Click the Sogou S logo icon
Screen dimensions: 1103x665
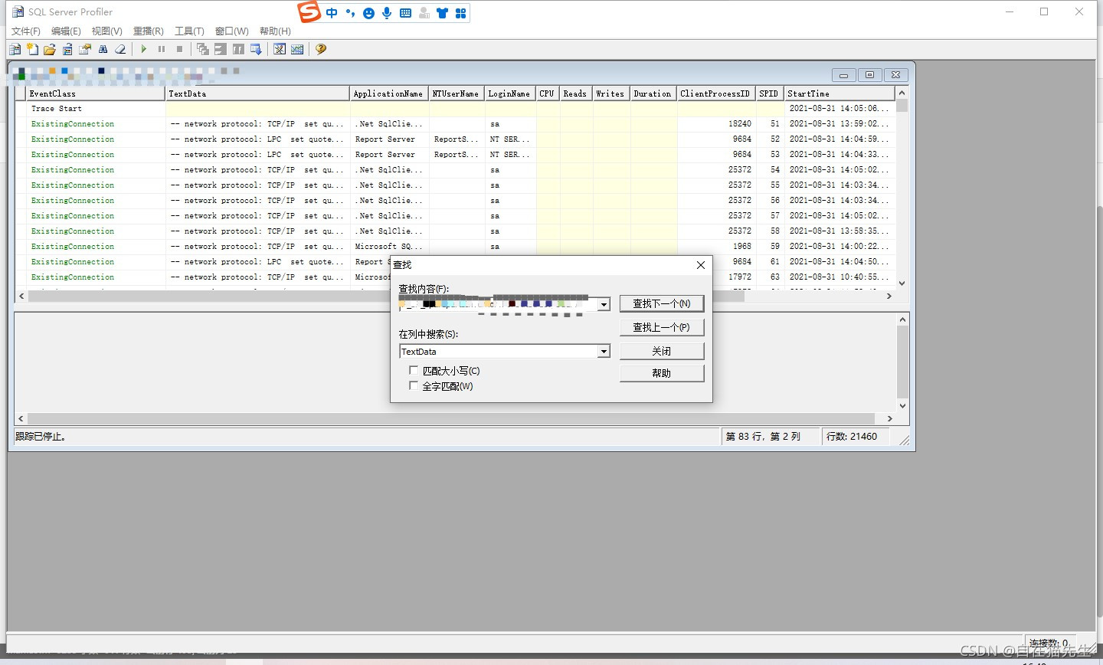tap(309, 12)
